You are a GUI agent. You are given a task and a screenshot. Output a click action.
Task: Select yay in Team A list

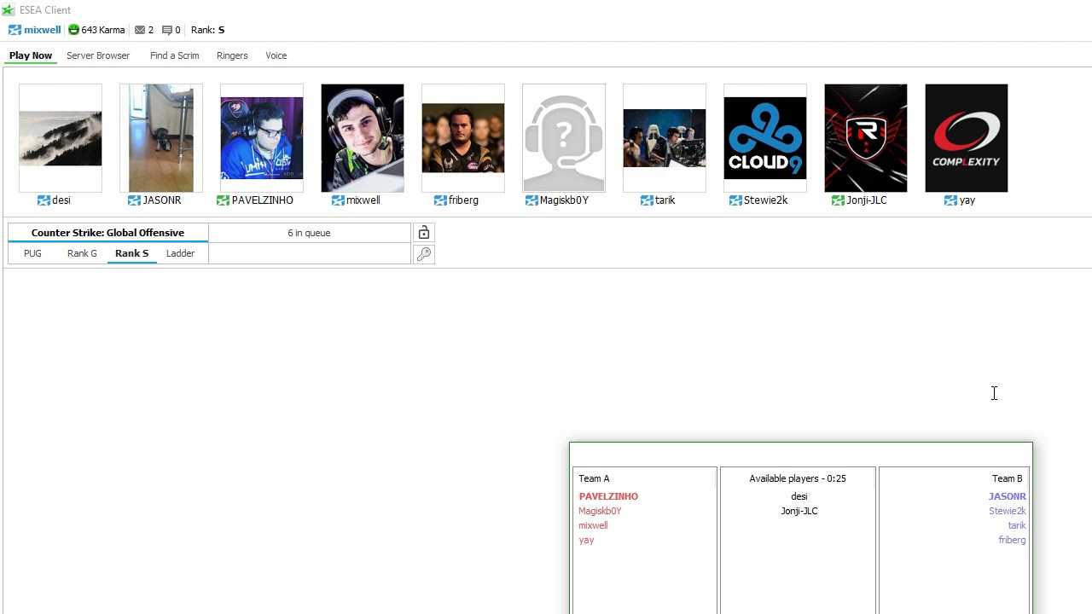tap(586, 540)
